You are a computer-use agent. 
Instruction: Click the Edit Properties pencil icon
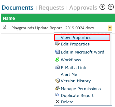tap(58, 44)
